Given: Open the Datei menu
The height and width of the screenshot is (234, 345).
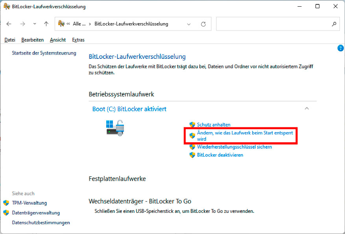Looking at the screenshot, I should pos(10,40).
